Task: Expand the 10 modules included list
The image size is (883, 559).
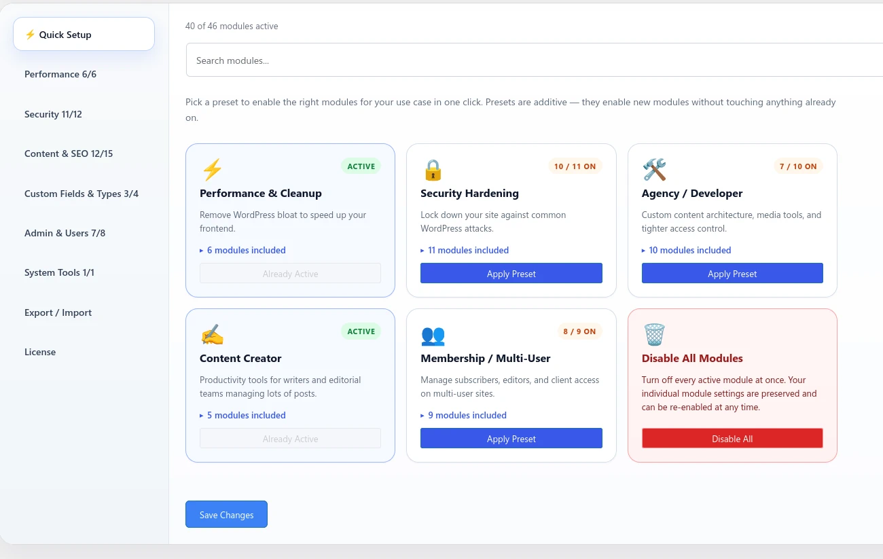Action: click(x=686, y=250)
